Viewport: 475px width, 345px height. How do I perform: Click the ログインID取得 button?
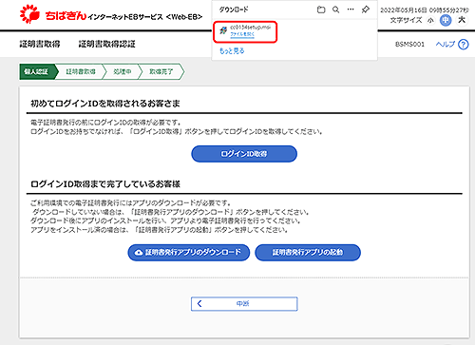point(244,154)
